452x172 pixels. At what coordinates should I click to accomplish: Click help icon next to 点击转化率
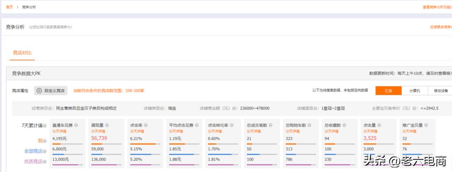(231, 125)
